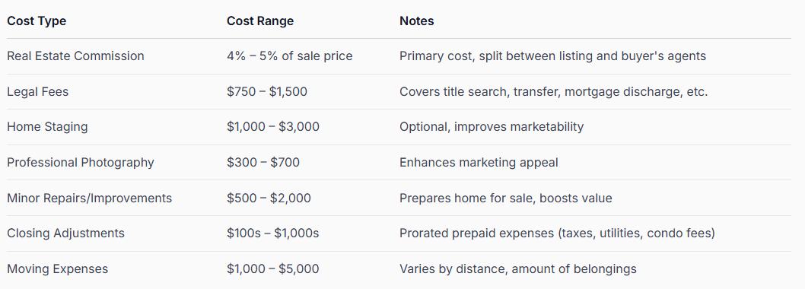
Task: Select the Home Staging row label
Action: 47,127
